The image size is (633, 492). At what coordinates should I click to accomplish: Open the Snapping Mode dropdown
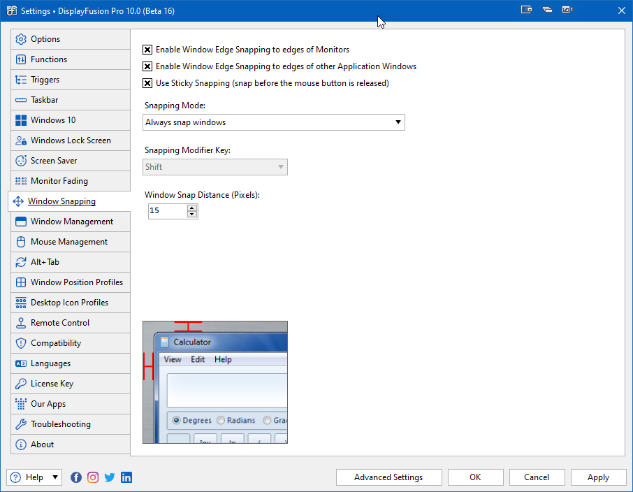[x=274, y=122]
